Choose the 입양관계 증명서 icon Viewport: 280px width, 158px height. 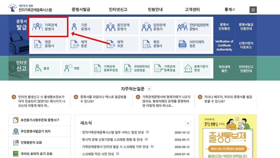click(x=147, y=27)
